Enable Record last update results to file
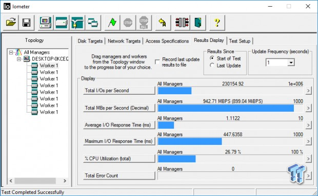The height and width of the screenshot is (196, 318). click(157, 62)
